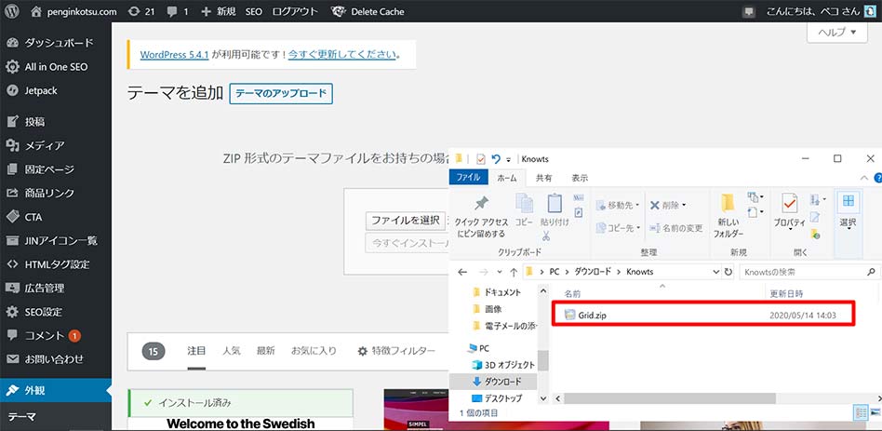Open Jetpack in the sidebar
The height and width of the screenshot is (431, 882).
[x=56, y=90]
